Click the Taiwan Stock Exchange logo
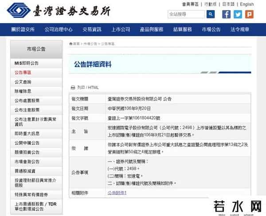266x216 pixels. pos(59,11)
